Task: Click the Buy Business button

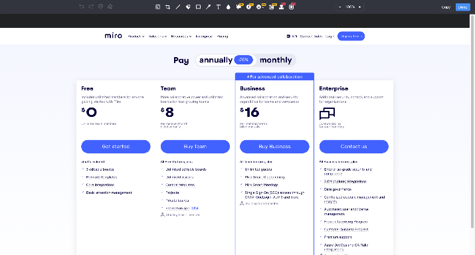Action: (274, 147)
